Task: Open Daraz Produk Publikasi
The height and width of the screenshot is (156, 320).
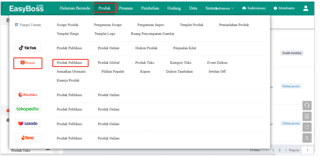Action: point(69,138)
